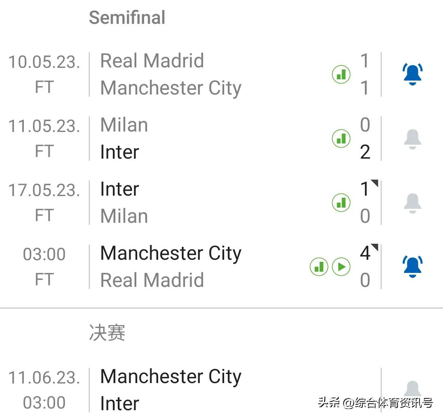Expand aggregate marker beside Inter's score 1

(374, 183)
